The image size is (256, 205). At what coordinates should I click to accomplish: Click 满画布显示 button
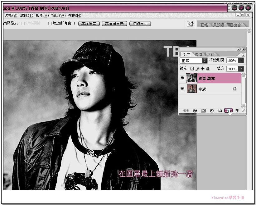(114, 24)
